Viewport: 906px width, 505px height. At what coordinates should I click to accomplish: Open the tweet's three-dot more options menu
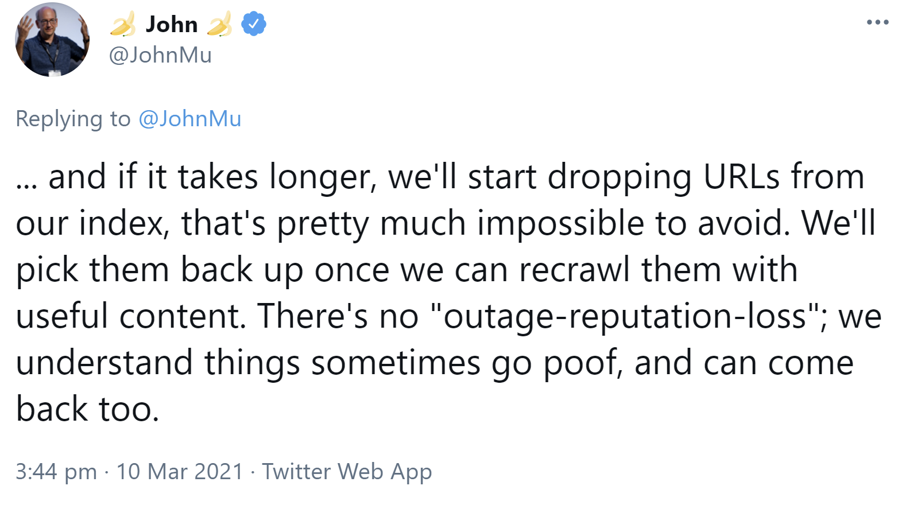[877, 22]
